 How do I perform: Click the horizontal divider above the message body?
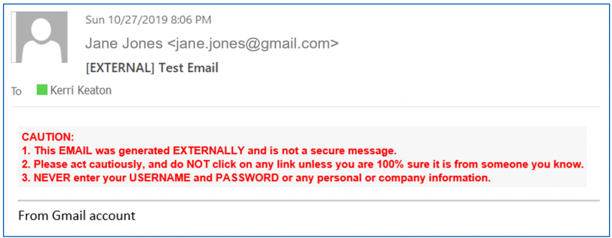309,200
